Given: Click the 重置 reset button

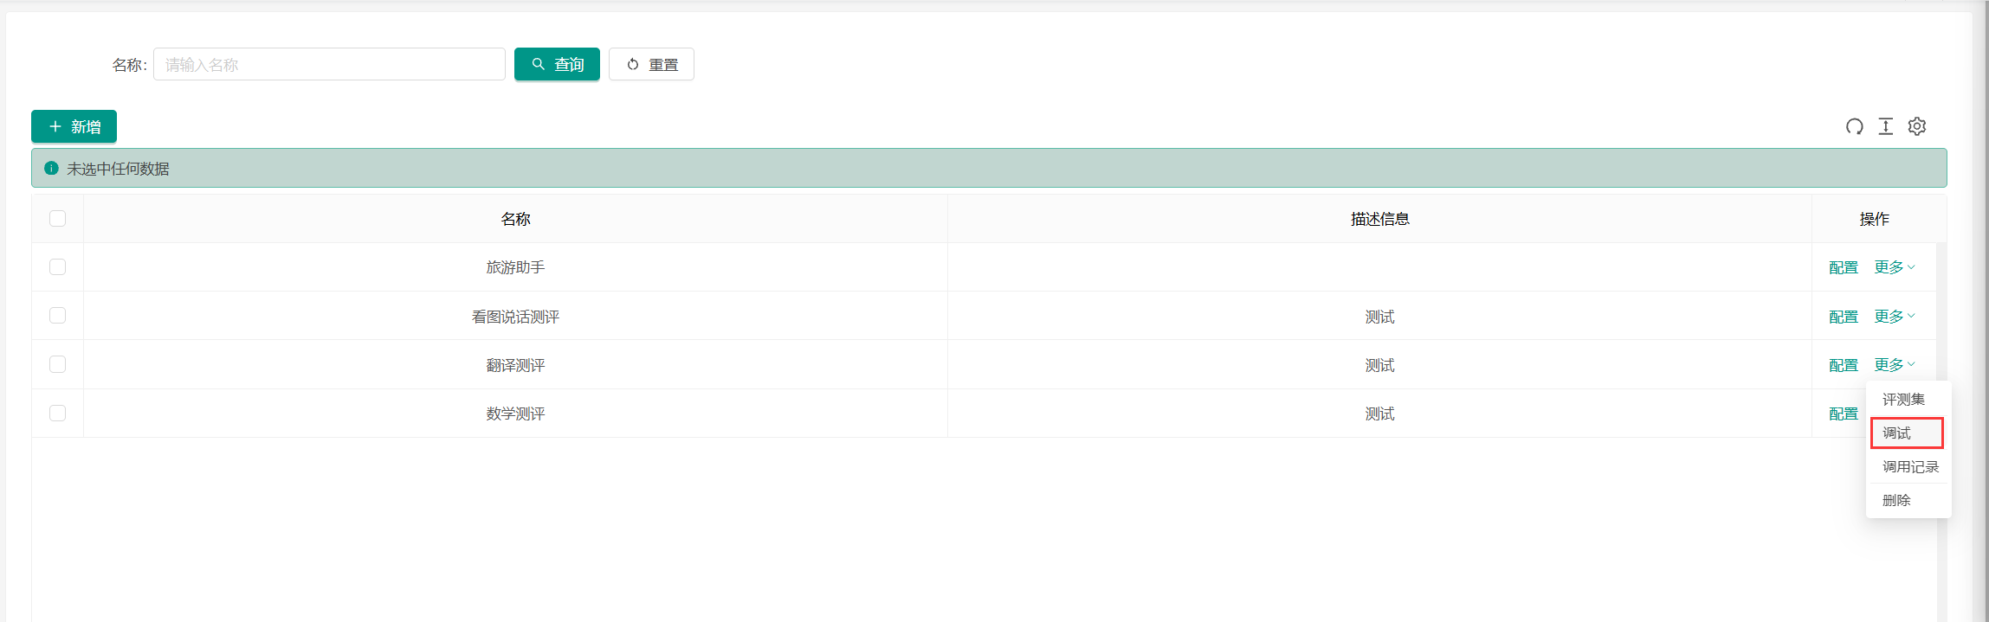Looking at the screenshot, I should tap(651, 64).
